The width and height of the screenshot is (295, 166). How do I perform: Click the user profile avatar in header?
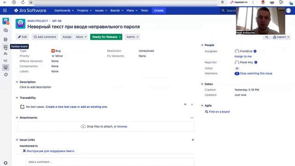point(289,11)
